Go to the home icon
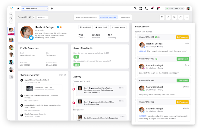 pyautogui.click(x=18, y=9)
